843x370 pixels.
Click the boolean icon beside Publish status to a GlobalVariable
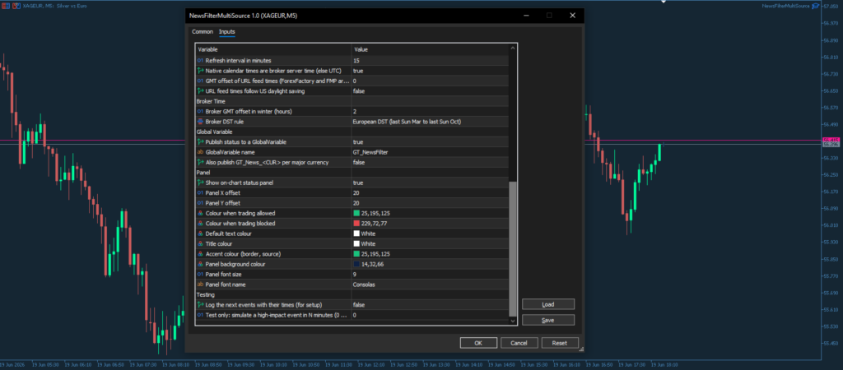(200, 141)
